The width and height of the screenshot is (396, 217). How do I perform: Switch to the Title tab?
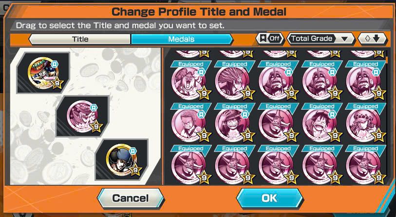click(x=80, y=39)
